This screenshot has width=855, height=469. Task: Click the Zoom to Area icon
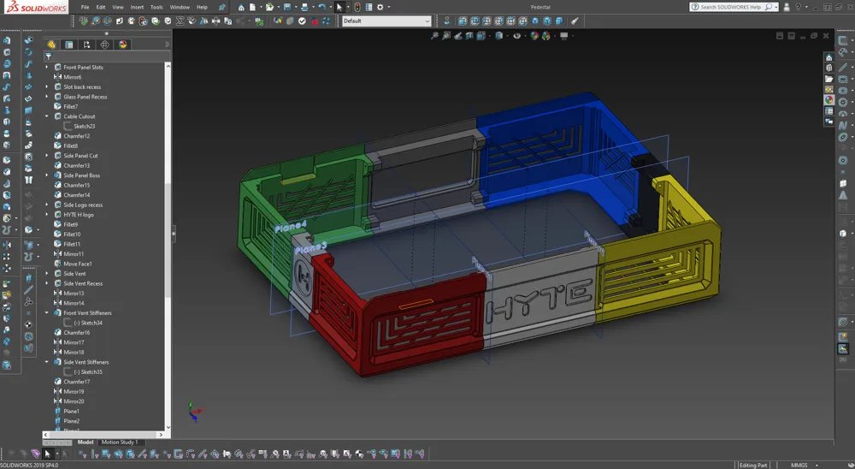click(446, 36)
